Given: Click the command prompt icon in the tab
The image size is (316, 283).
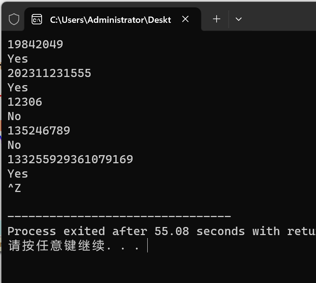Looking at the screenshot, I should click(37, 19).
